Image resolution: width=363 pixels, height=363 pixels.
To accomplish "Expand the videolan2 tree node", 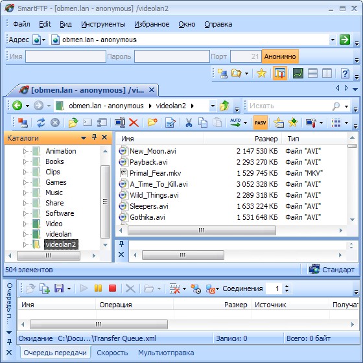I will [x=25, y=244].
